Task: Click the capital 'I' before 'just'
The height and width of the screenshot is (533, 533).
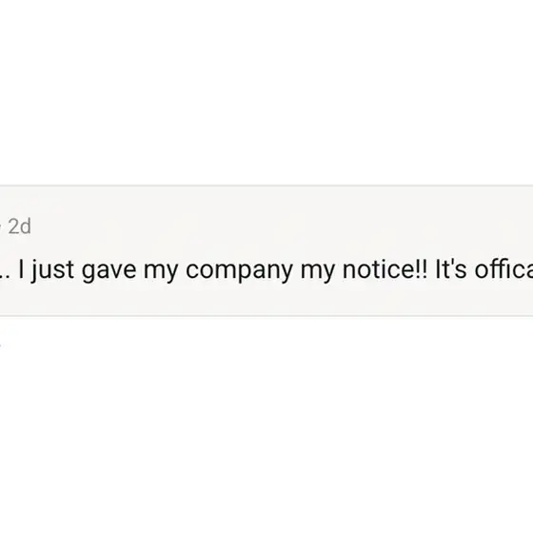Action: [x=21, y=269]
